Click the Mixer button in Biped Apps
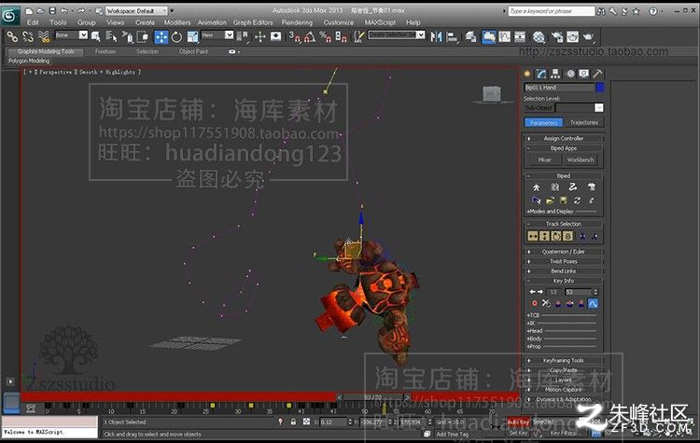 545,159
